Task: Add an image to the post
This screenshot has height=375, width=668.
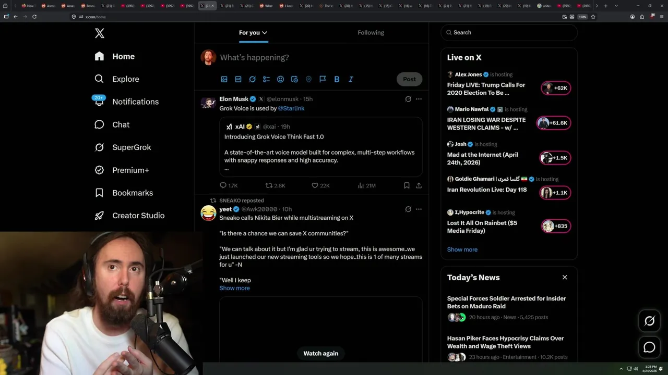Action: point(224,79)
